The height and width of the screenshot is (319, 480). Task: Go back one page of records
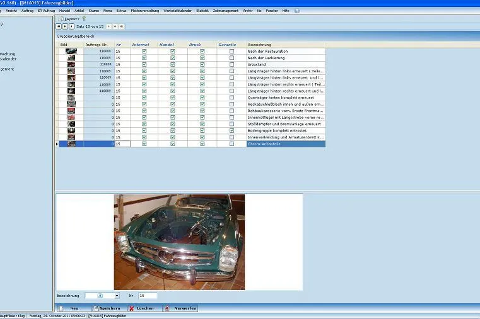65,26
